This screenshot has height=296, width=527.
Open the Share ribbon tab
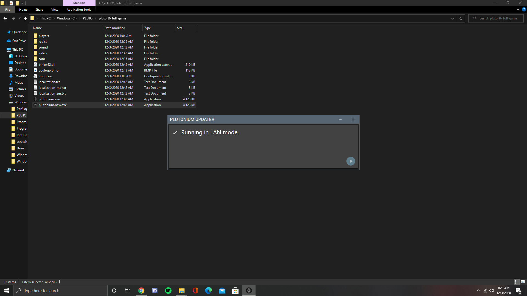(x=39, y=10)
